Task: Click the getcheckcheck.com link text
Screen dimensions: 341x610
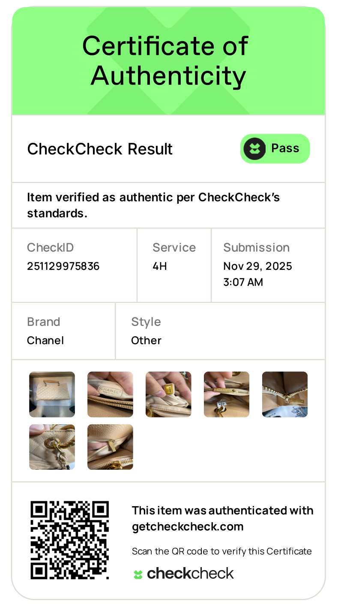Action: pos(188,527)
